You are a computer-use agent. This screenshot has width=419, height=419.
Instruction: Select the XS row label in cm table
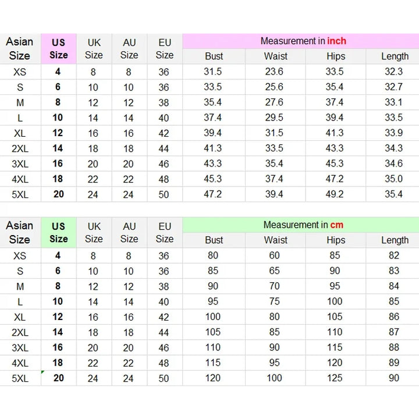[20, 255]
